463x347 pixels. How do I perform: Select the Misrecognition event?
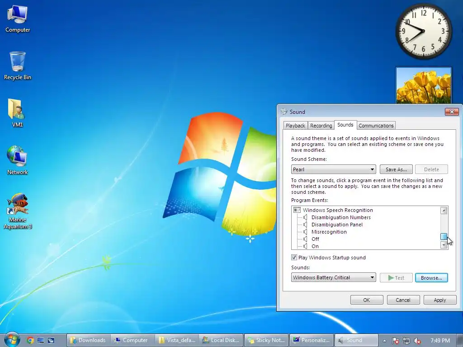[329, 232]
